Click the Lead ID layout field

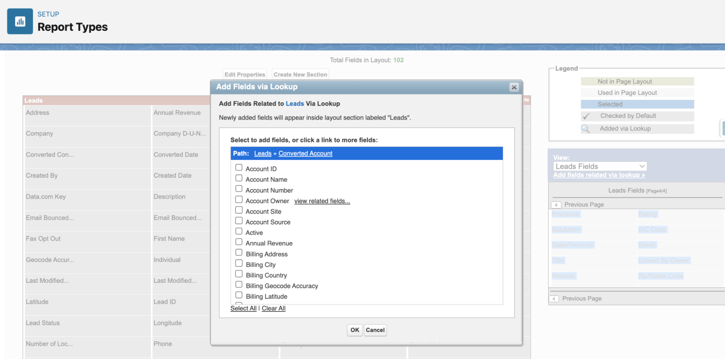click(181, 305)
